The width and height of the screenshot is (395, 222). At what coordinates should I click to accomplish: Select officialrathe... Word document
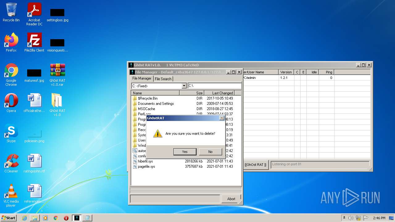click(34, 103)
